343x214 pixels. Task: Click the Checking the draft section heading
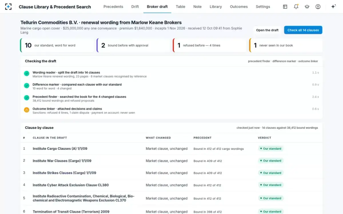41,61
